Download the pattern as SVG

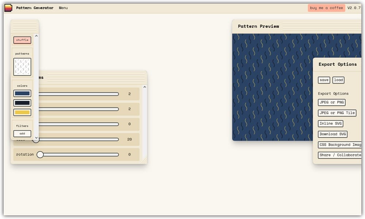point(333,134)
